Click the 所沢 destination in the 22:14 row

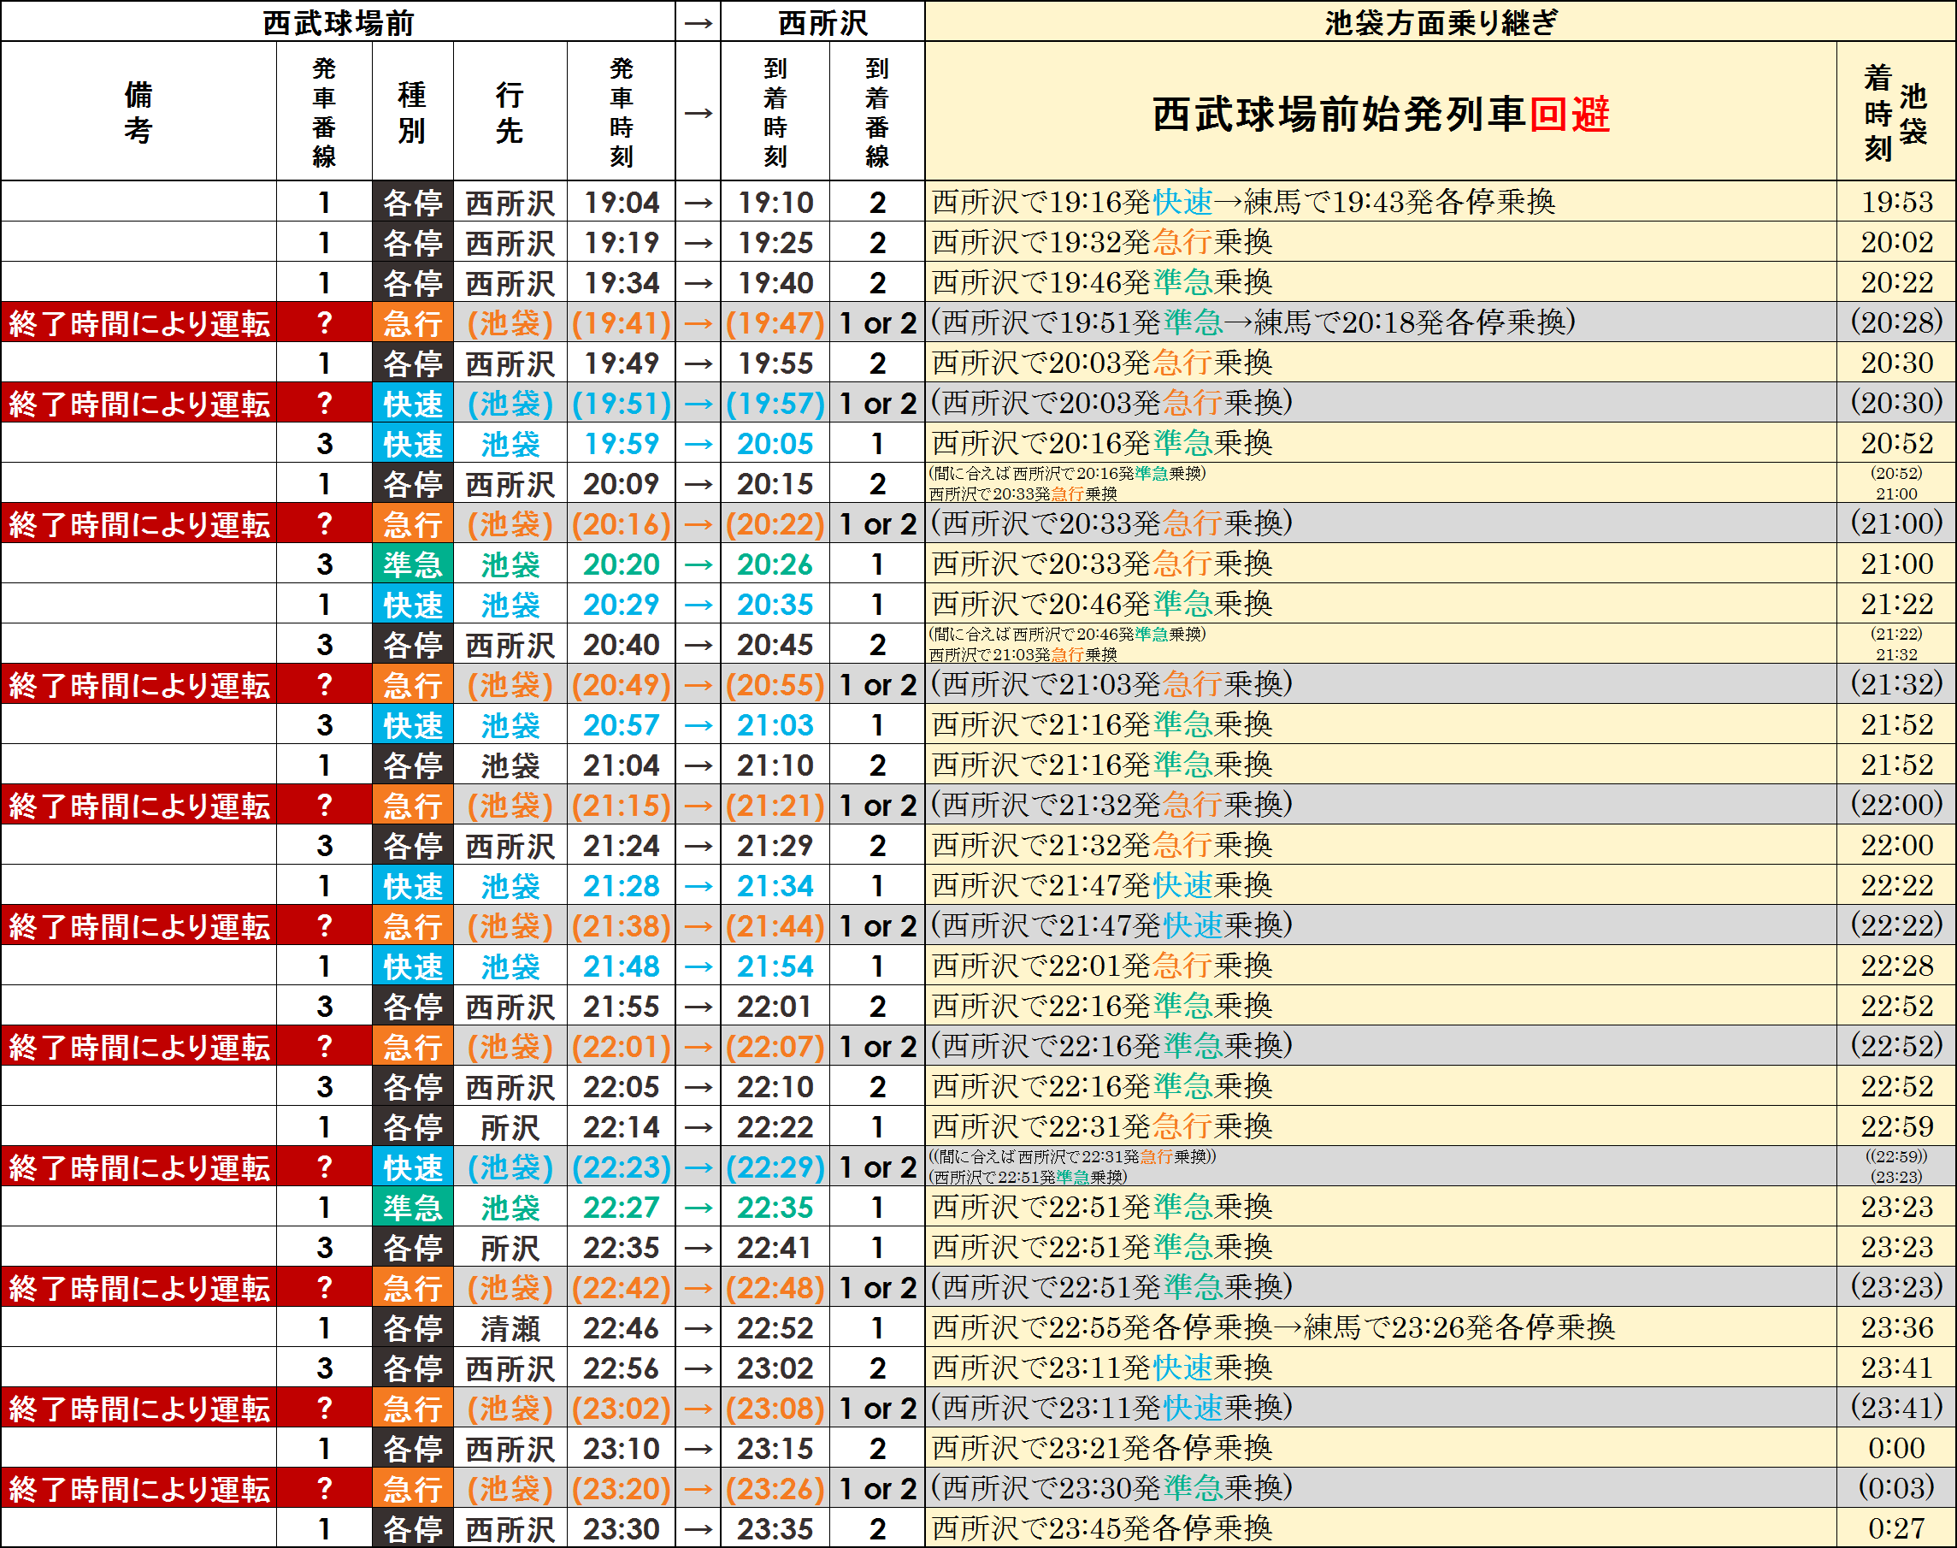coord(510,1126)
